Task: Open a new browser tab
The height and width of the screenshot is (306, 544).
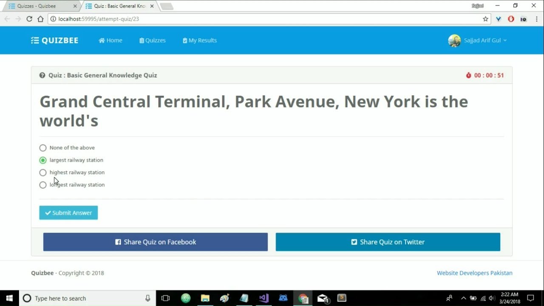Action: (167, 6)
